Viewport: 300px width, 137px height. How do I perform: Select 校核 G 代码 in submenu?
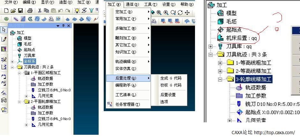169,85
